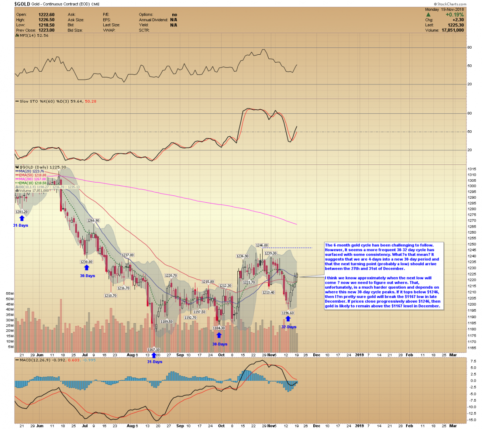Click the $GOLD ticker symbol title
This screenshot has width=482, height=429.
(22, 4)
